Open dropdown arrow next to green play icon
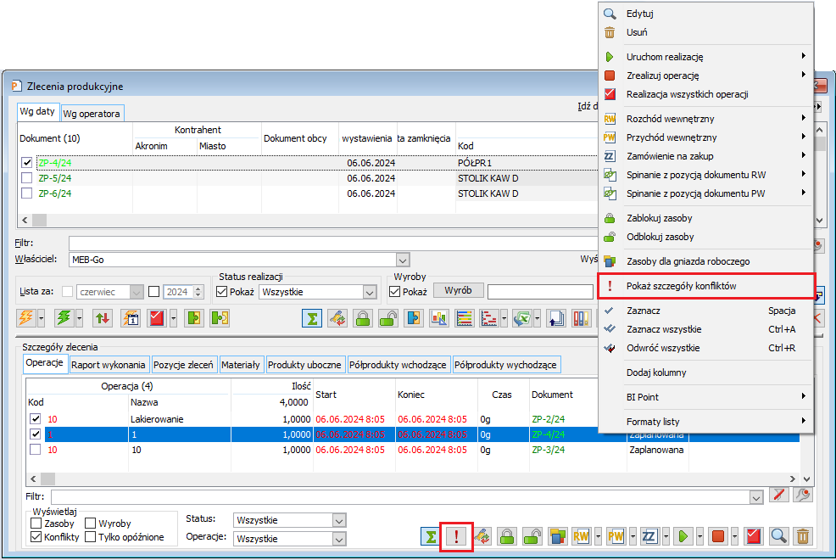This screenshot has height=560, width=836. coord(700,536)
